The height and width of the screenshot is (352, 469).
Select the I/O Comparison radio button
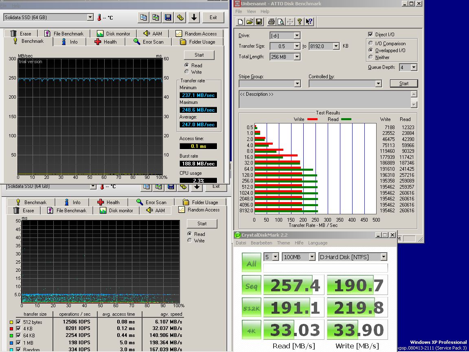(370, 44)
